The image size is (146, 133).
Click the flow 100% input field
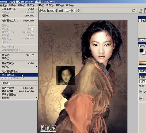[68, 10]
